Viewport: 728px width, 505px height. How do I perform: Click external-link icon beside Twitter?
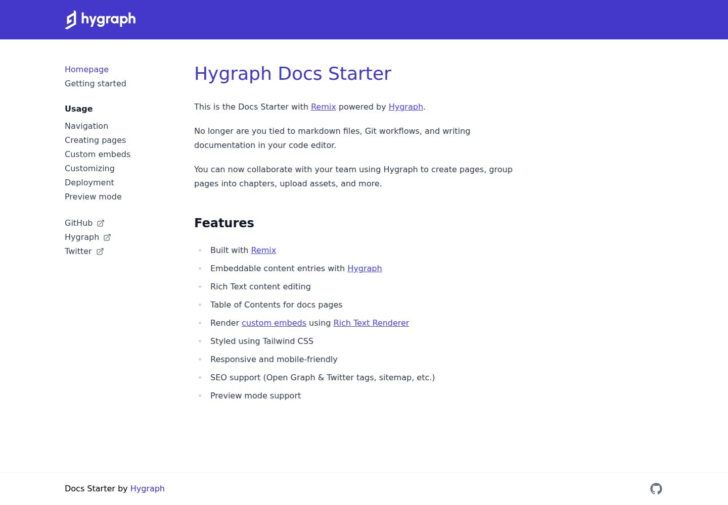pyautogui.click(x=100, y=251)
